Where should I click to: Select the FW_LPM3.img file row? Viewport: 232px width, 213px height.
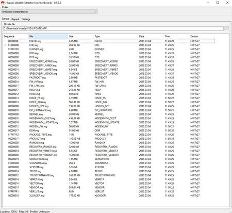[x=111, y=86]
